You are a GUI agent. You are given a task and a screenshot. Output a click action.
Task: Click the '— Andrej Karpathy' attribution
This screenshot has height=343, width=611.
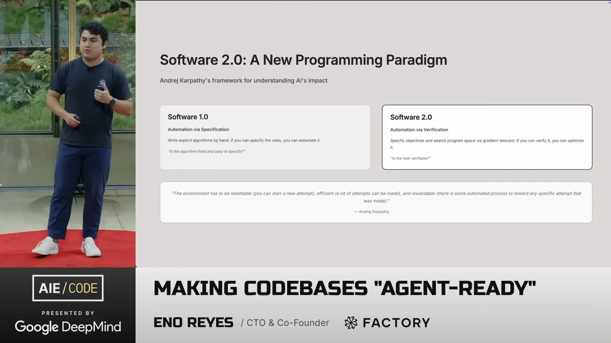[x=371, y=212]
